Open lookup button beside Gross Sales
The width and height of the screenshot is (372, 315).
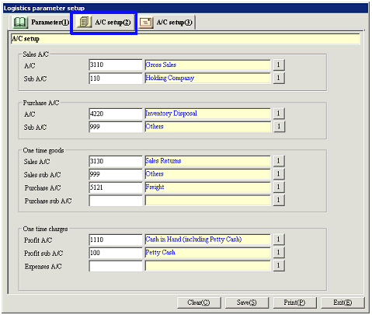point(279,65)
